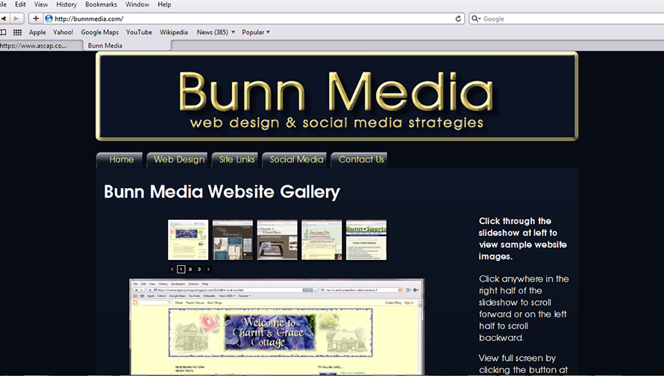
Task: Open the View menu
Action: [x=41, y=4]
